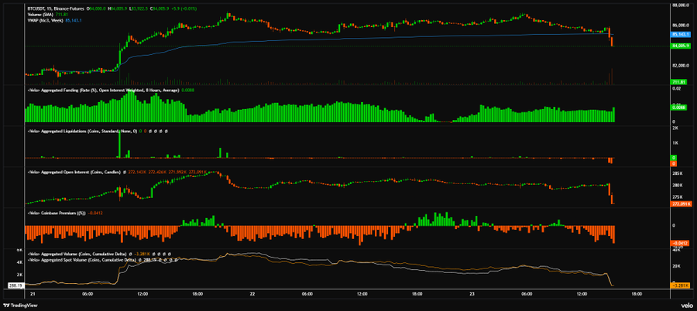
Task: Click the green 84,005.9 last-price axis label
Action: click(x=681, y=46)
